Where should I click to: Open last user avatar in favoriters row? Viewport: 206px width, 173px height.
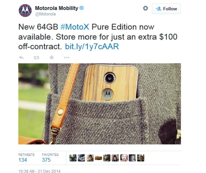(141, 158)
